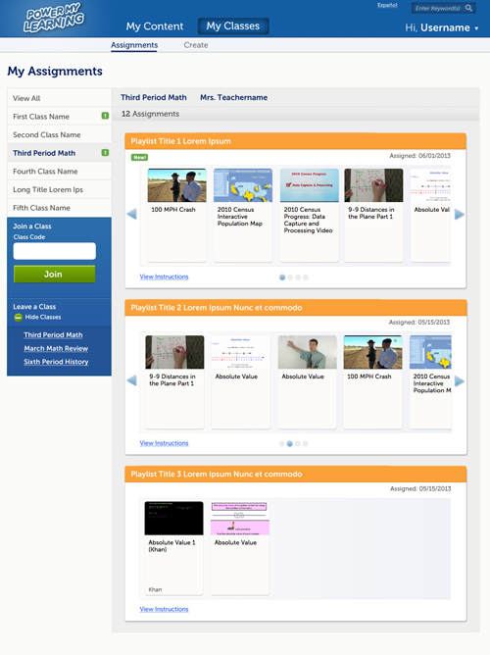The width and height of the screenshot is (490, 655).
Task: Go to previous items in Playlist Title 1
Action: (131, 215)
